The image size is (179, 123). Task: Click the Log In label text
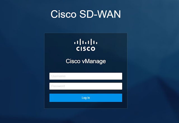click(86, 98)
